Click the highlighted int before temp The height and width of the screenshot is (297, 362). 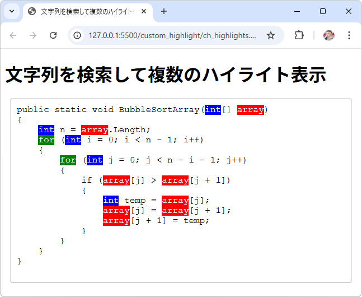point(111,200)
